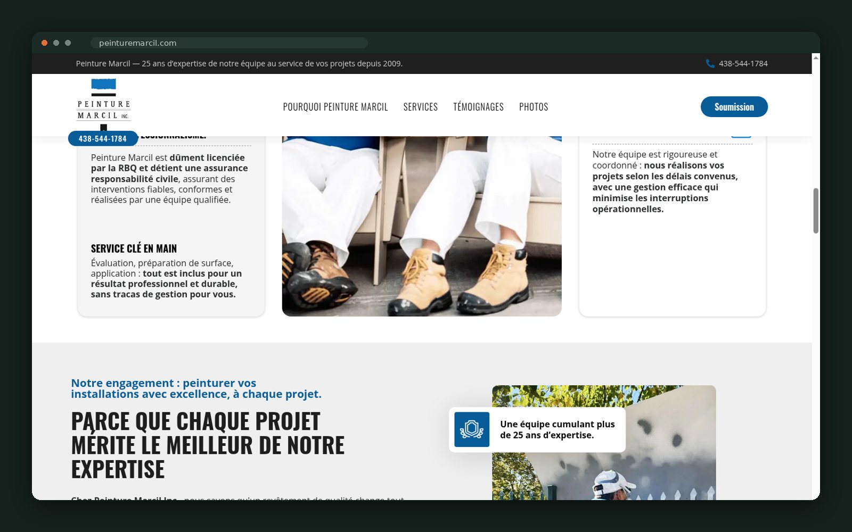The height and width of the screenshot is (532, 852).
Task: Call 438-544-1784 from the top bar
Action: click(743, 63)
